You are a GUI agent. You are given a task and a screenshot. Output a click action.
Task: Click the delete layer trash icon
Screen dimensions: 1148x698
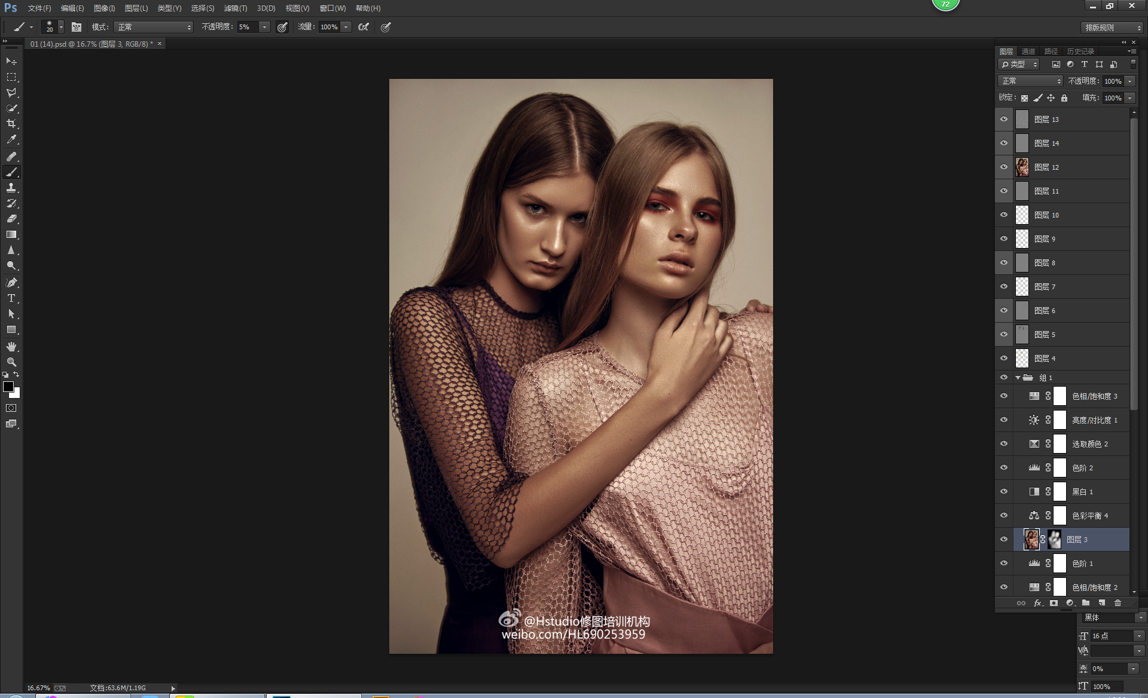(1118, 603)
